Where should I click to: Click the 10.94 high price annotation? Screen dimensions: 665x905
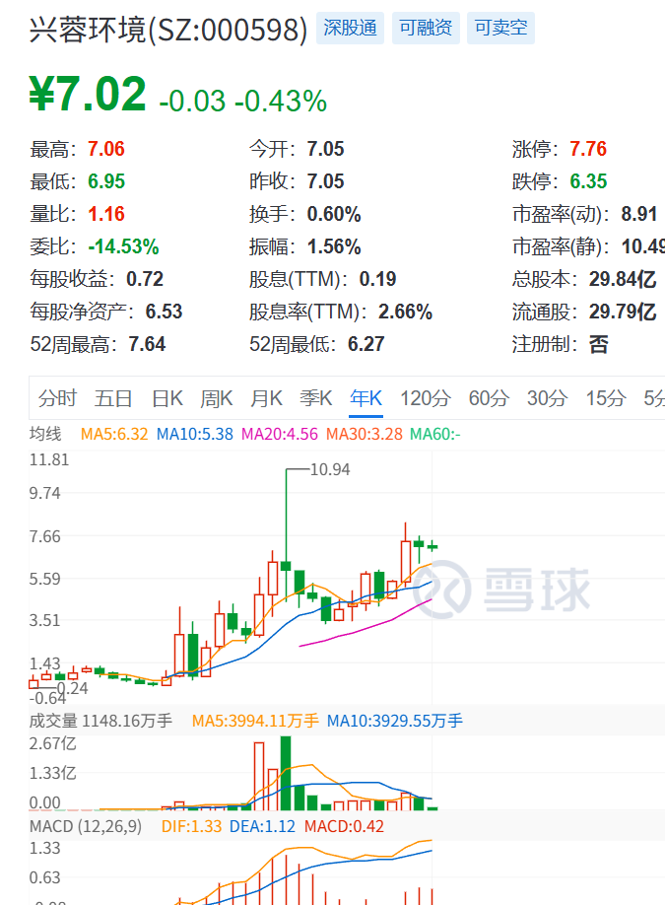[330, 469]
